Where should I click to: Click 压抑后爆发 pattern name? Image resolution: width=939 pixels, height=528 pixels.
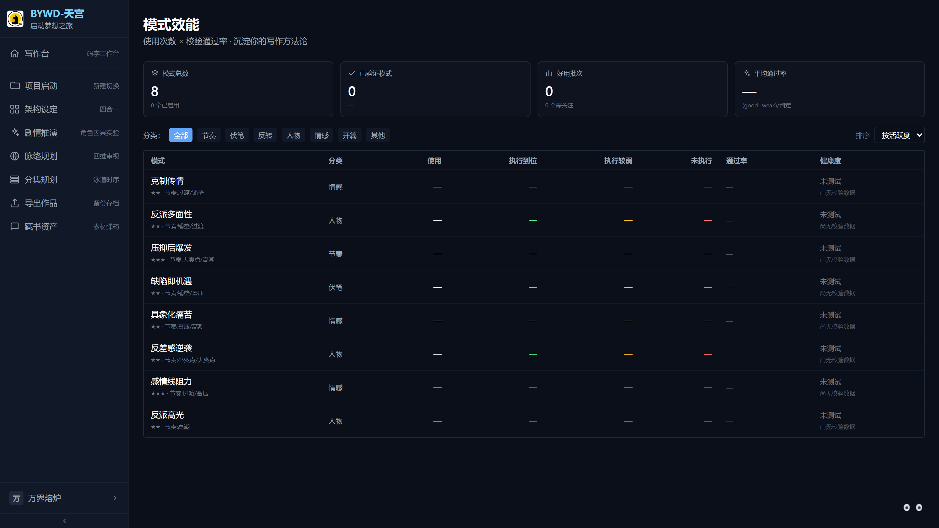click(x=171, y=248)
